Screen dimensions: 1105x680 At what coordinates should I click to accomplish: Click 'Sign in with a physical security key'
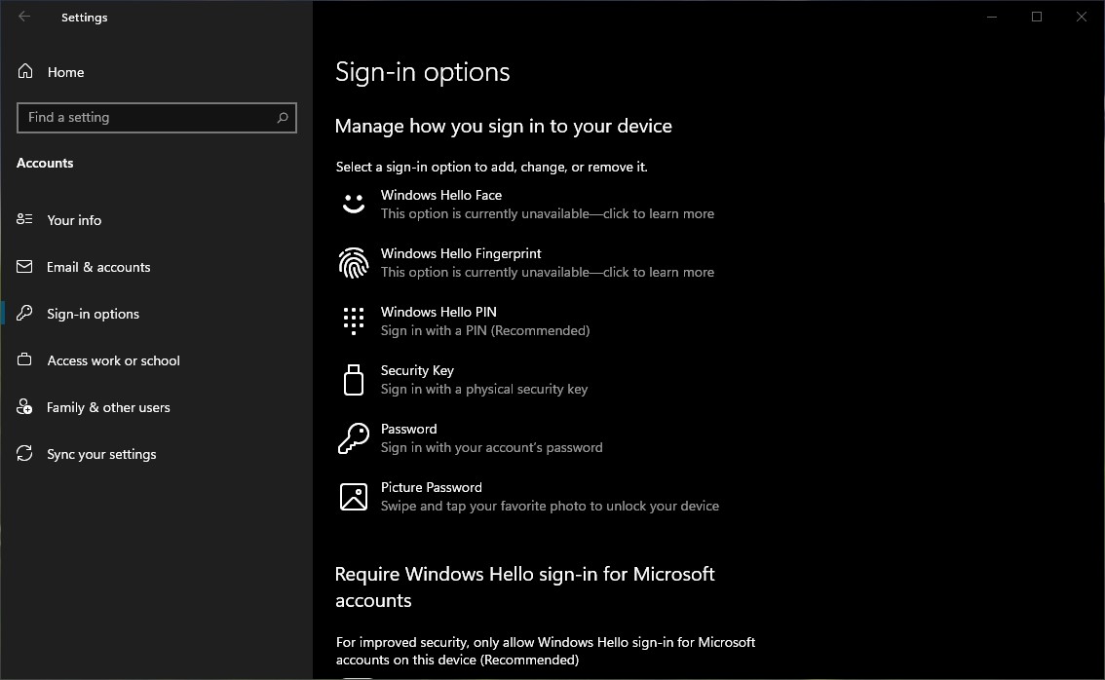pyautogui.click(x=484, y=389)
